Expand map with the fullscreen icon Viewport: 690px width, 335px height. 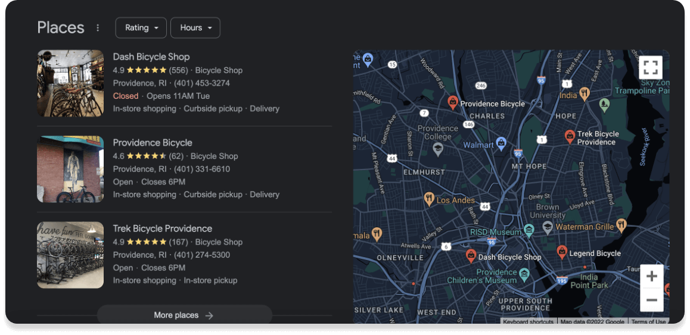pyautogui.click(x=651, y=68)
